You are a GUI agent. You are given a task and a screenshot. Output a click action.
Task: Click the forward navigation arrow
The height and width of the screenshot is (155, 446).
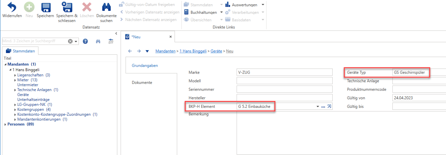139,51
